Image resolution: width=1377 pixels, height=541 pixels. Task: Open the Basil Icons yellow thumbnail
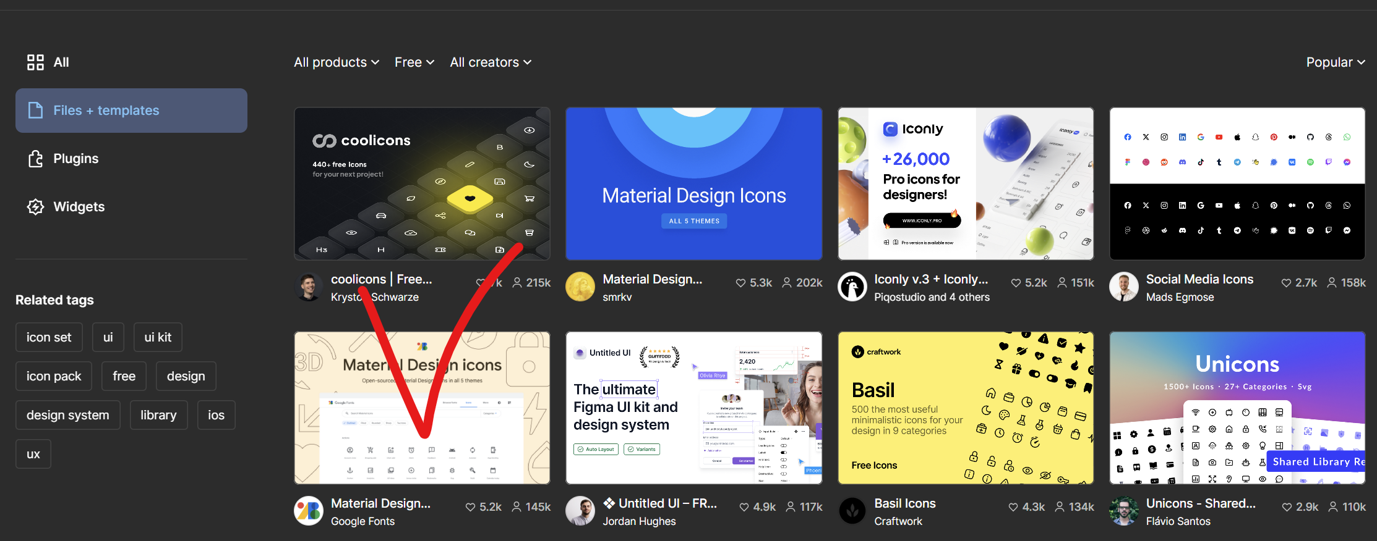pos(966,408)
